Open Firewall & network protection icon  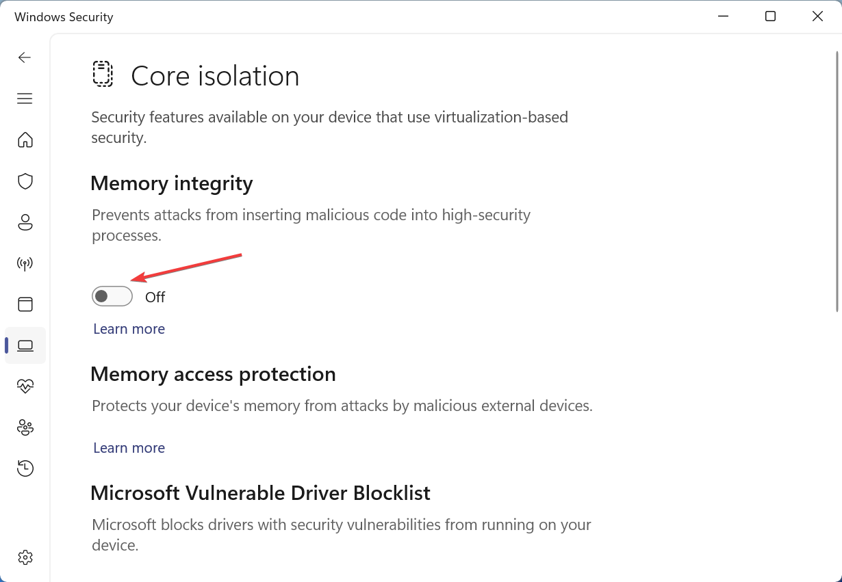pos(25,263)
